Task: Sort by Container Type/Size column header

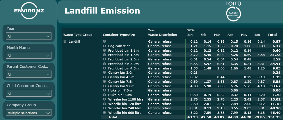Action: coord(119,35)
